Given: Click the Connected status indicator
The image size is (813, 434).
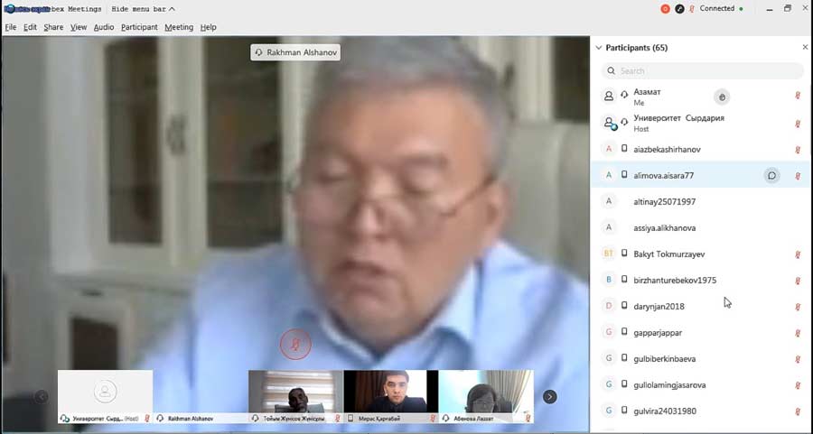Looking at the screenshot, I should click(x=720, y=8).
